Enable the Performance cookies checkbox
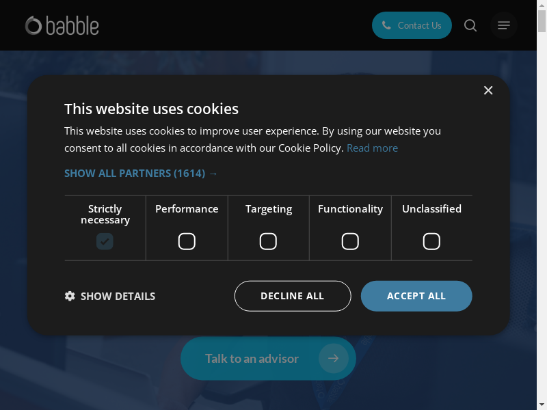Screen dimensions: 547x410 187,241
